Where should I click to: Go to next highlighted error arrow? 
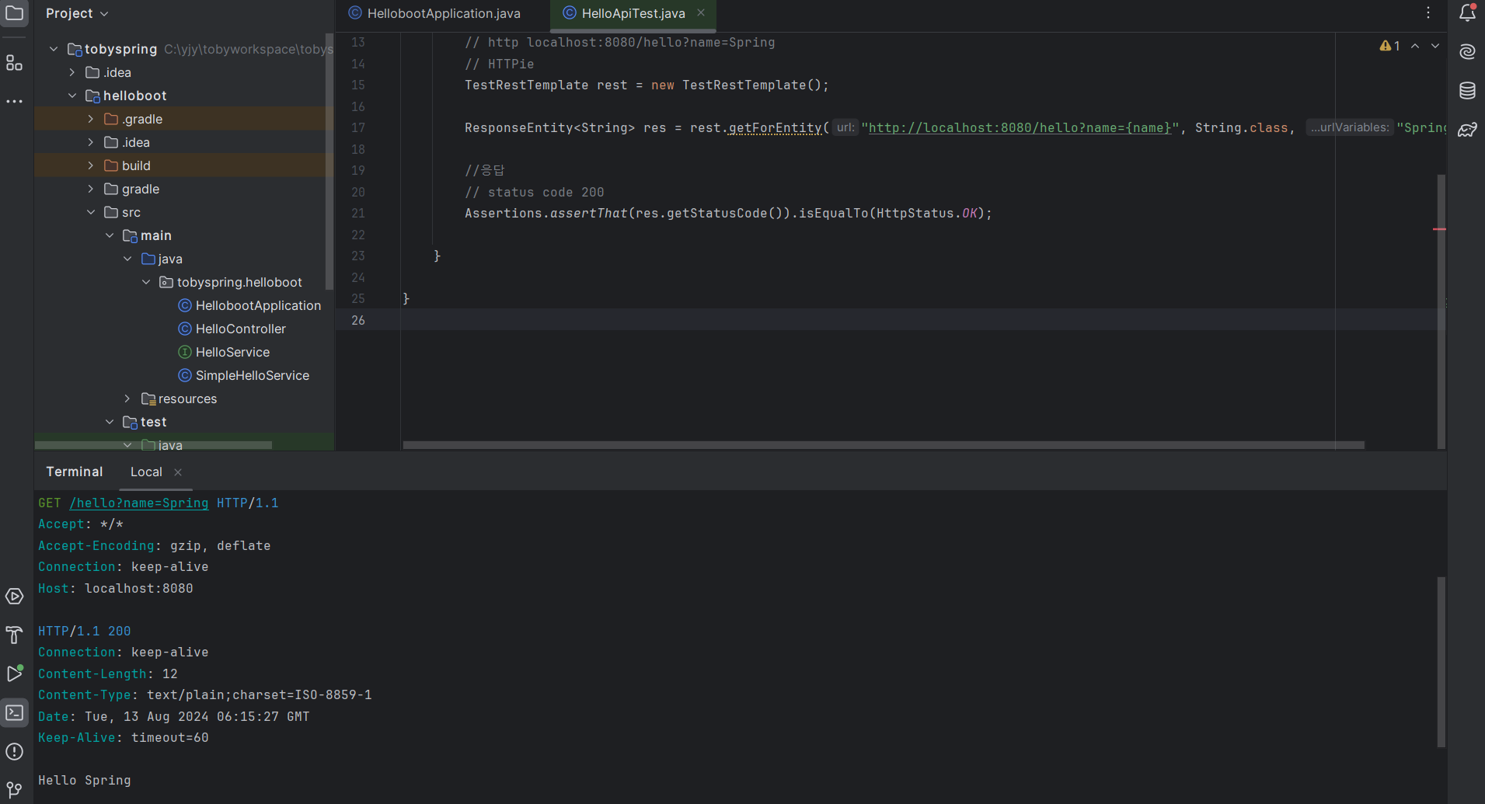[x=1435, y=46]
